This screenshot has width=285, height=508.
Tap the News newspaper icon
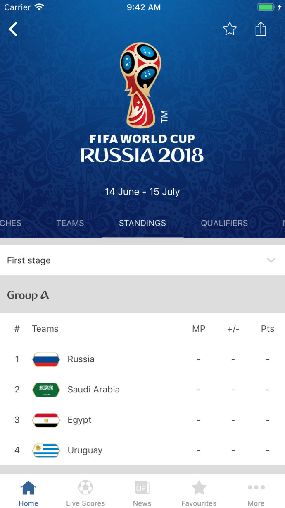point(142,488)
